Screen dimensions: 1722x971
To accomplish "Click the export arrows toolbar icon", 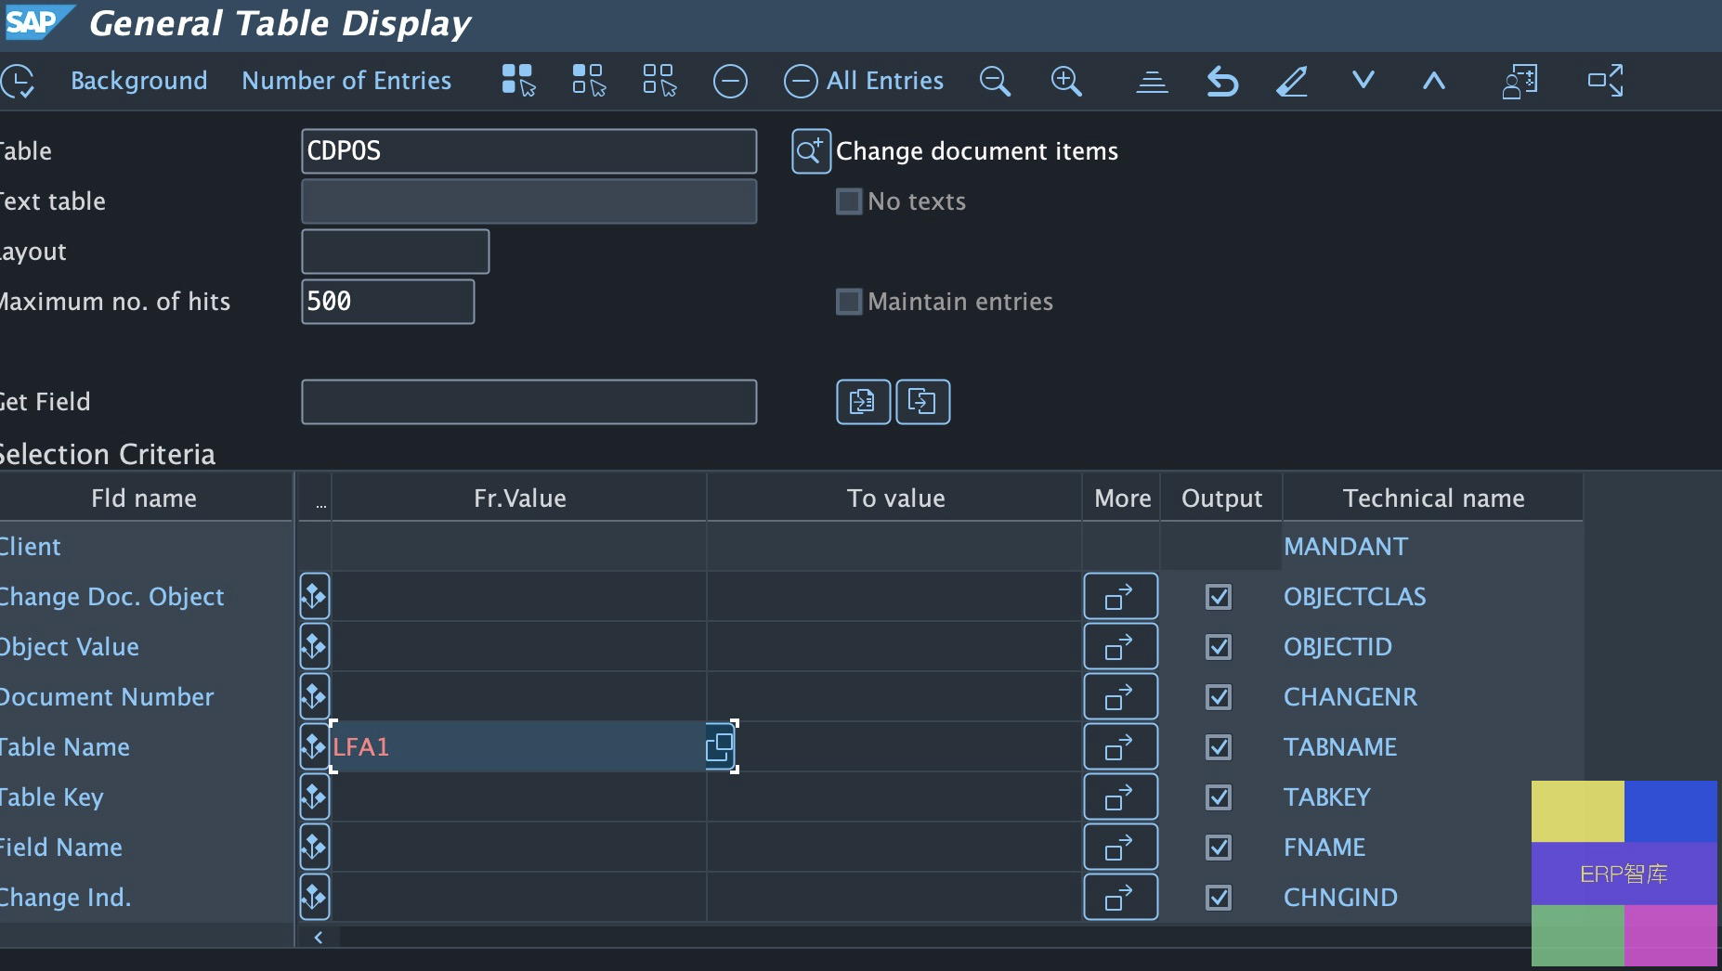I will coord(1606,81).
